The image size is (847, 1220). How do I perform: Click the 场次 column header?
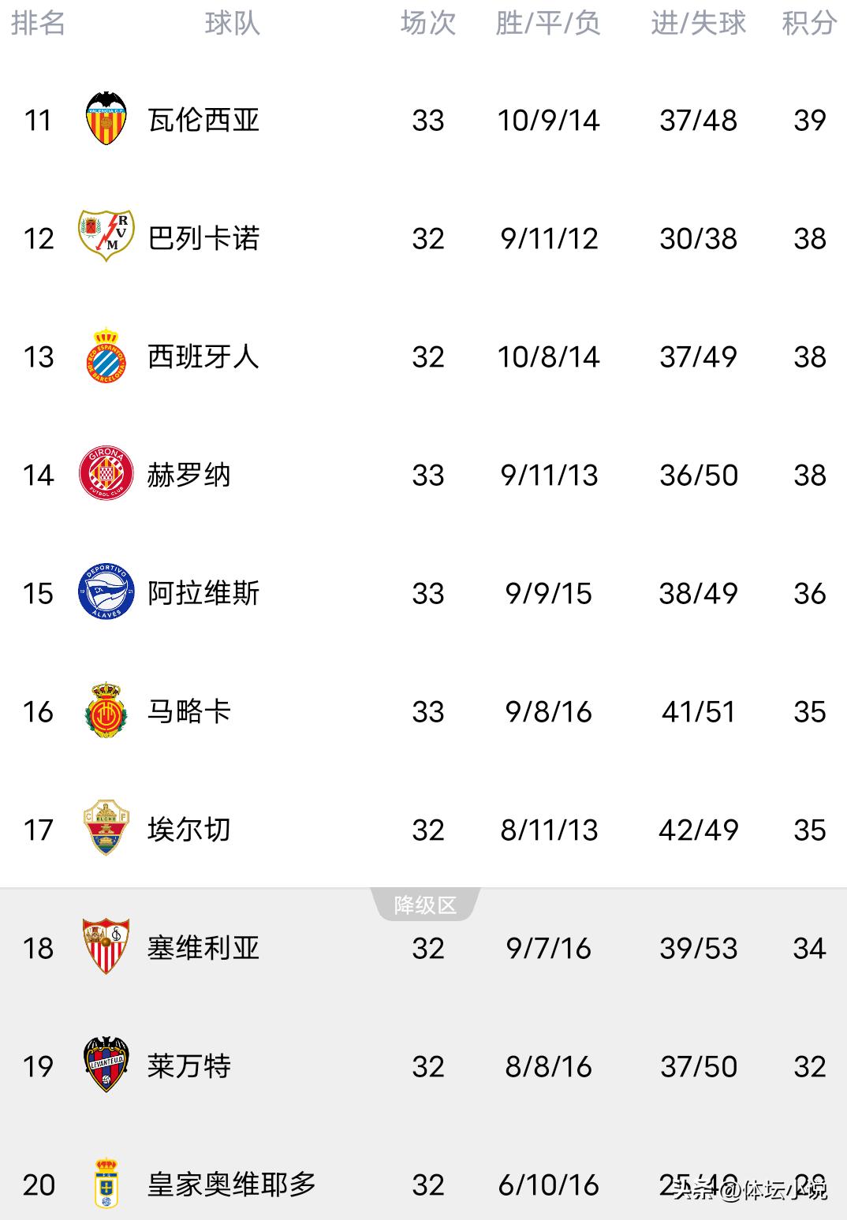coord(428,24)
